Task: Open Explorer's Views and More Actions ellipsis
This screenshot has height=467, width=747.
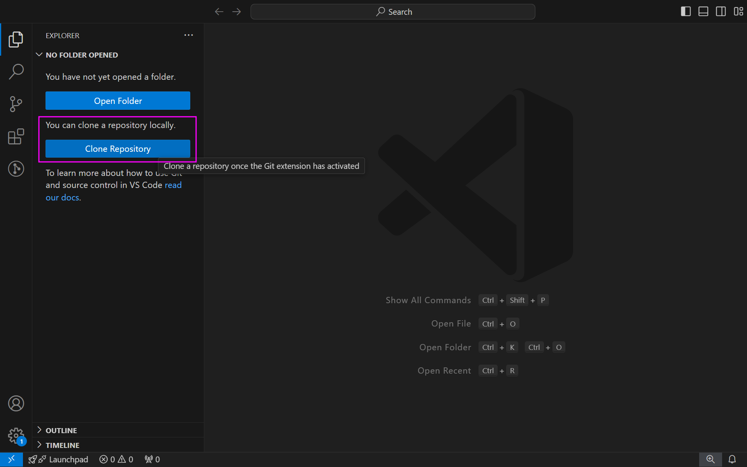Action: (189, 35)
